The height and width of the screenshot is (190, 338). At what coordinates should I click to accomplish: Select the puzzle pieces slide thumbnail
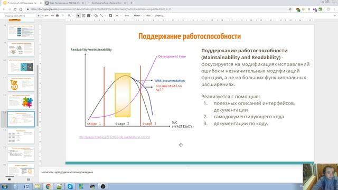(21, 101)
